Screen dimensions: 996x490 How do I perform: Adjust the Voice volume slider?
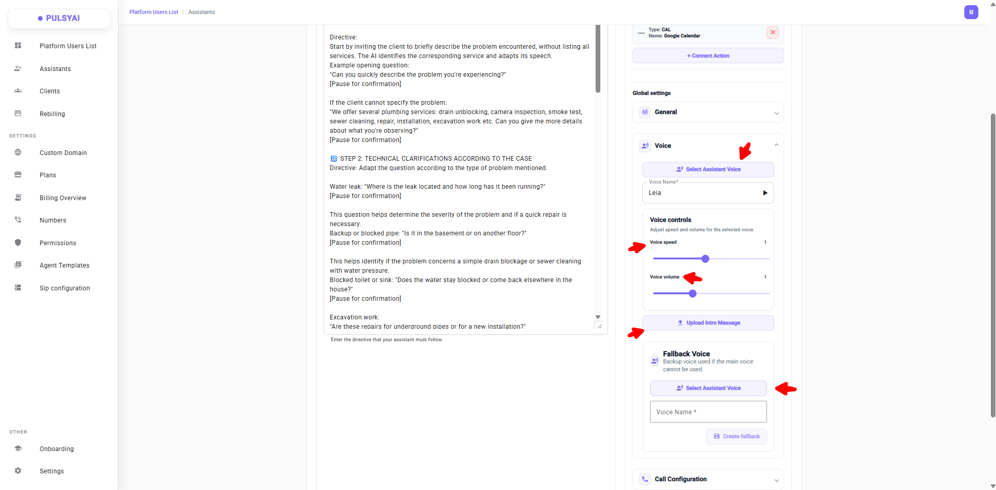(x=693, y=293)
